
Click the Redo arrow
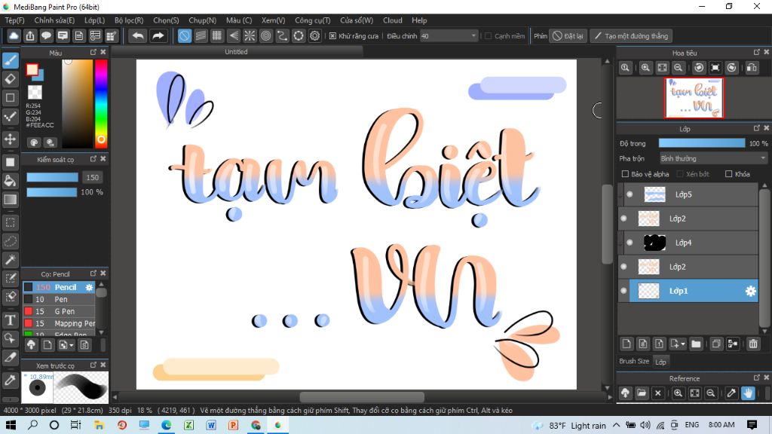tap(158, 36)
